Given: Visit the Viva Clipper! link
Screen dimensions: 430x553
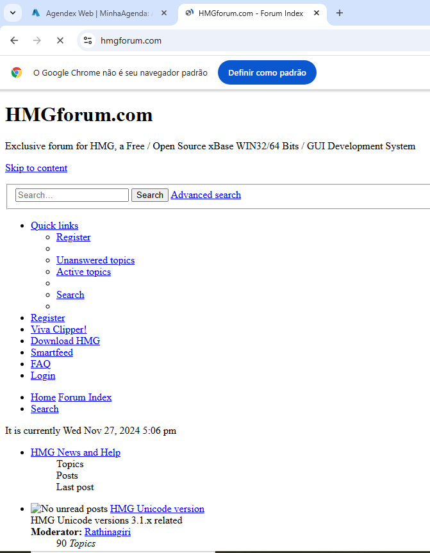Looking at the screenshot, I should (x=58, y=329).
